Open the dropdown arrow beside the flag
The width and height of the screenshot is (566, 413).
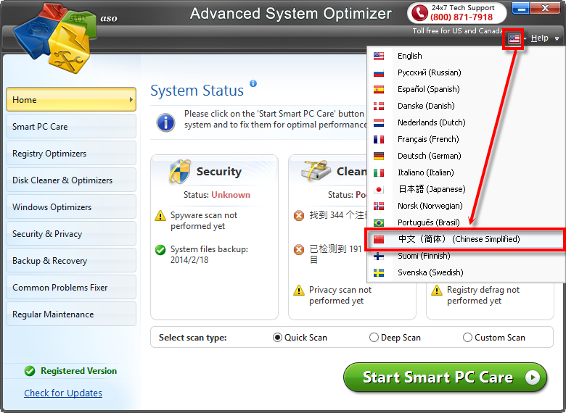point(525,38)
